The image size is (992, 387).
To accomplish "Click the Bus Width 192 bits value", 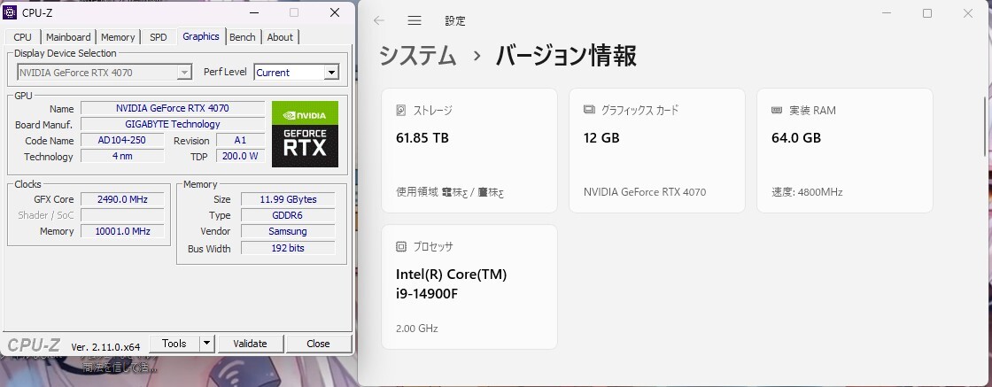I will click(288, 248).
